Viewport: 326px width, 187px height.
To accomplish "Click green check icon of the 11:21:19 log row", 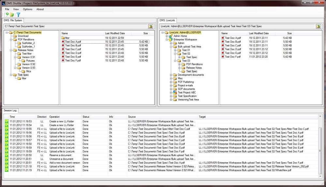I will (7, 170).
